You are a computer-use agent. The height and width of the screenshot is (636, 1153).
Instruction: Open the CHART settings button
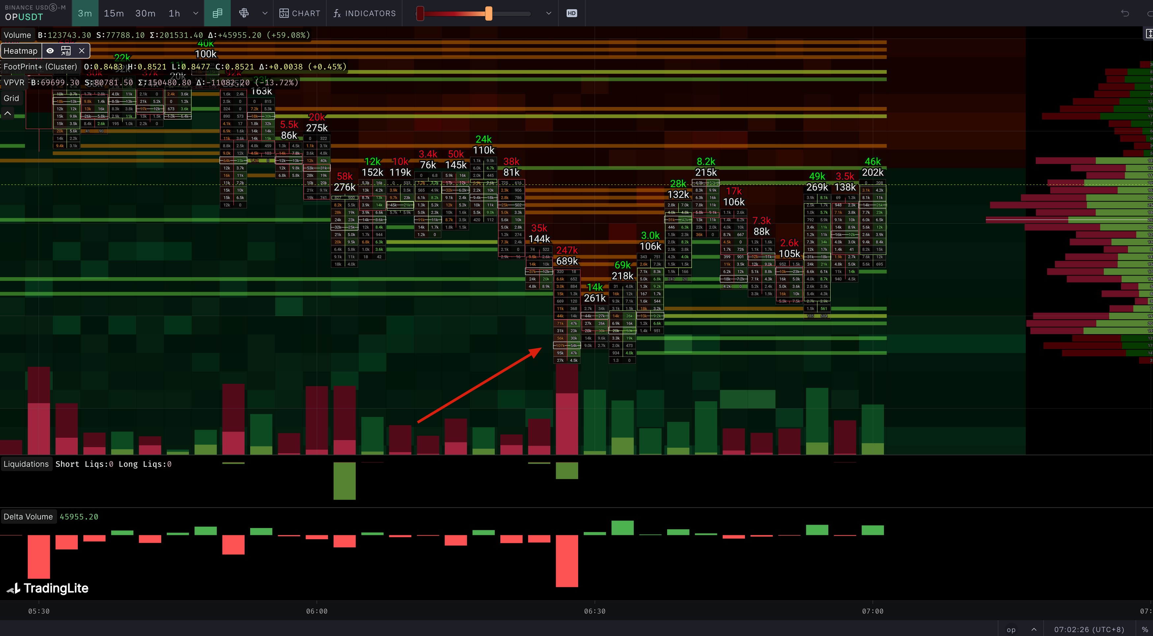tap(300, 13)
